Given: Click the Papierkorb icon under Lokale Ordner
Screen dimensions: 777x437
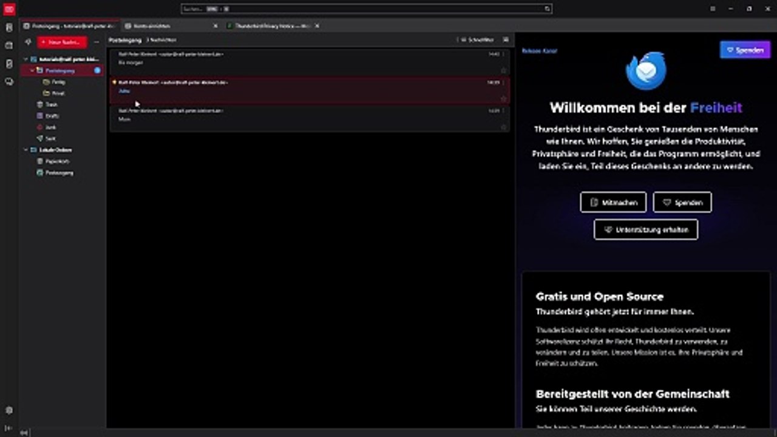Looking at the screenshot, I should [39, 161].
